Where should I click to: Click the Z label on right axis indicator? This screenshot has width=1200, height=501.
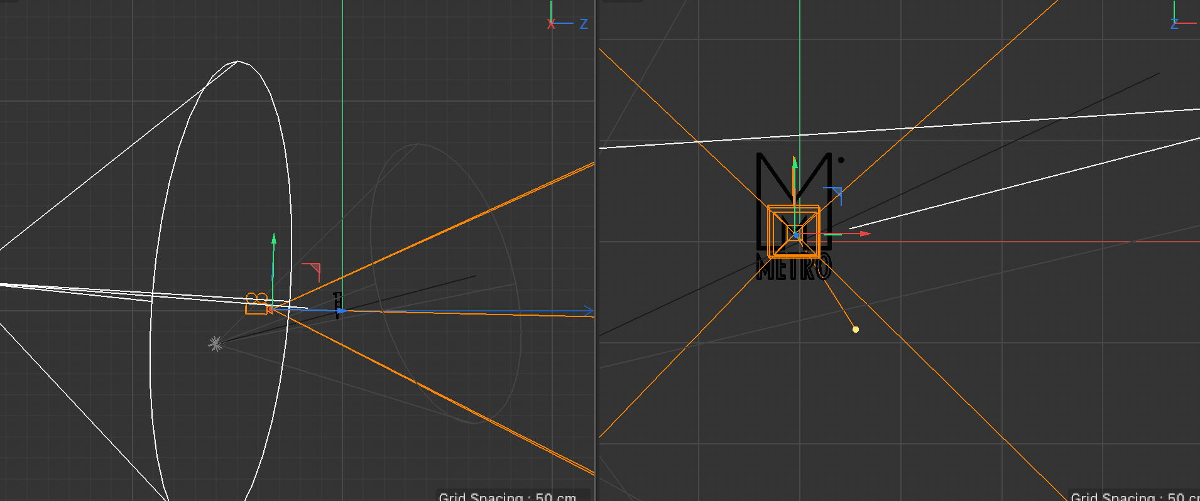(x=1174, y=24)
